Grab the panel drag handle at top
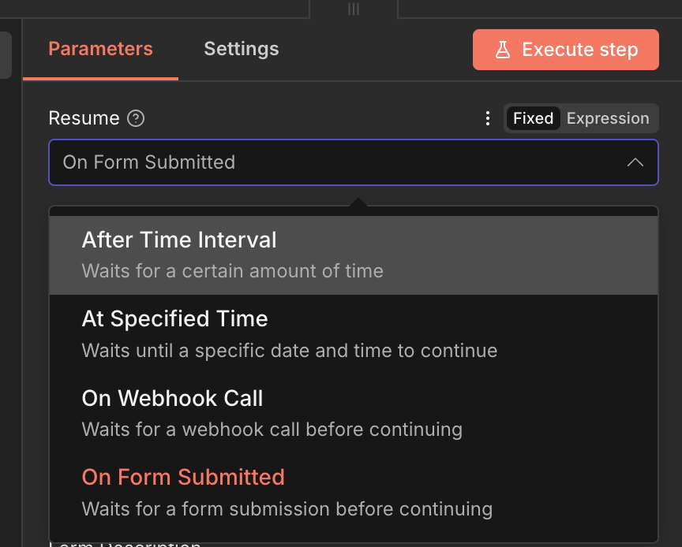Image resolution: width=682 pixels, height=547 pixels. [354, 9]
